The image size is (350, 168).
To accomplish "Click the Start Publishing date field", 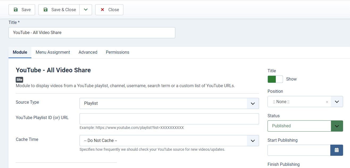I will pos(299,150).
